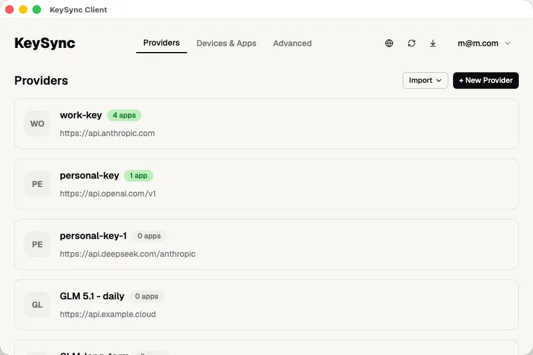Select the GL avatar for GLM 5.1 - daily
Image resolution: width=533 pixels, height=355 pixels.
(x=37, y=305)
